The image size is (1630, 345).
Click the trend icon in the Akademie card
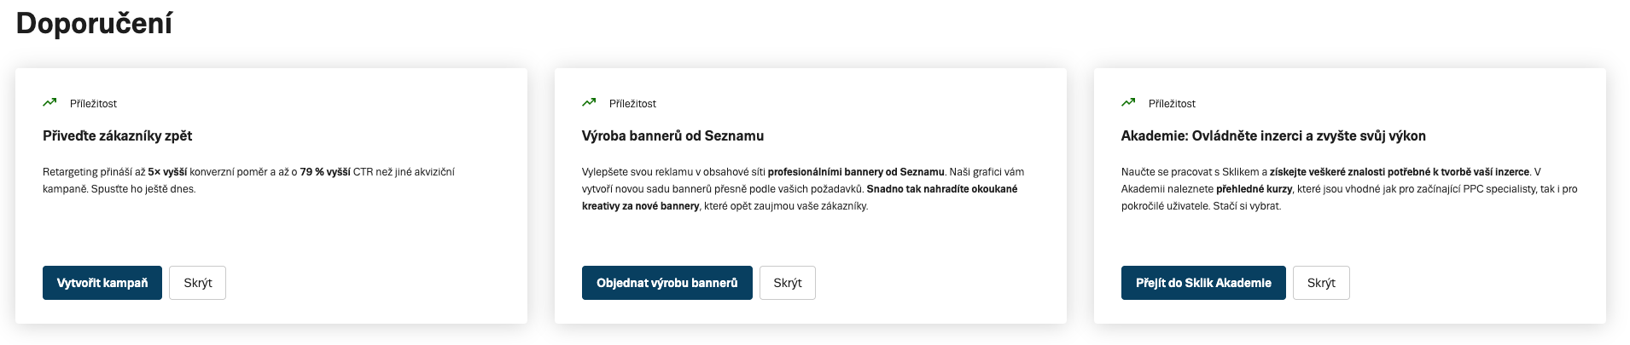click(x=1128, y=103)
